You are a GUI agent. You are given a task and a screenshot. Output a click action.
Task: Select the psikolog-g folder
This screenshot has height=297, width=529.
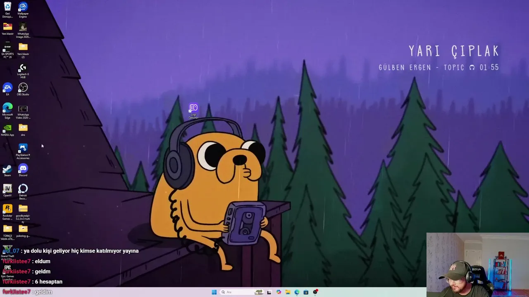click(23, 231)
